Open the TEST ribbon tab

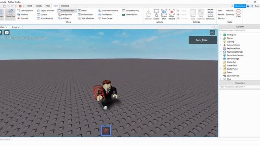click(x=48, y=6)
